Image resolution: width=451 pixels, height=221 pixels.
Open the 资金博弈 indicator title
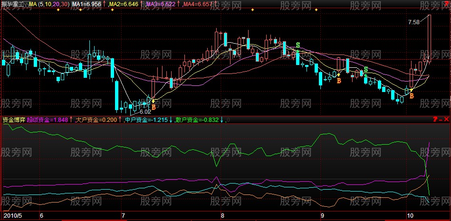13,120
